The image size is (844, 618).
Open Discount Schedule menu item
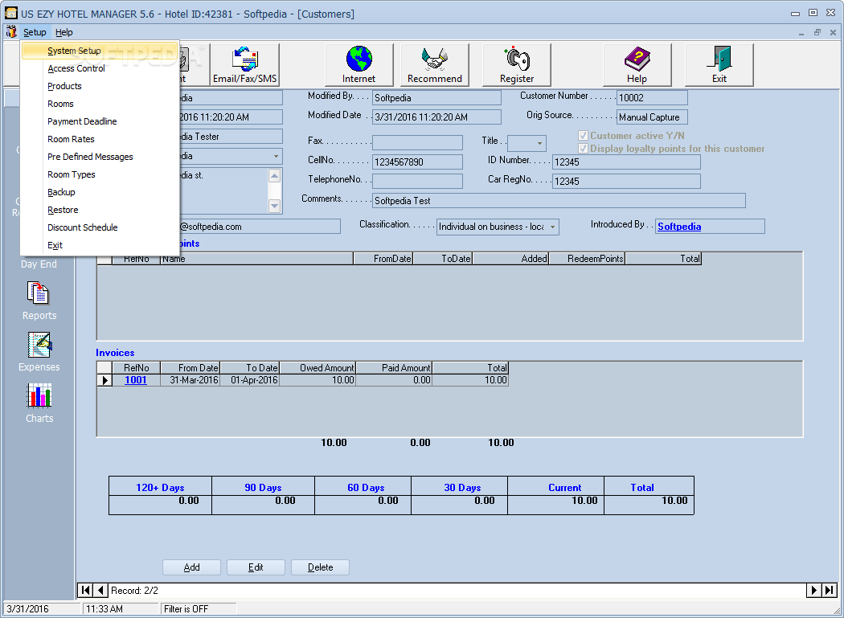[100, 227]
